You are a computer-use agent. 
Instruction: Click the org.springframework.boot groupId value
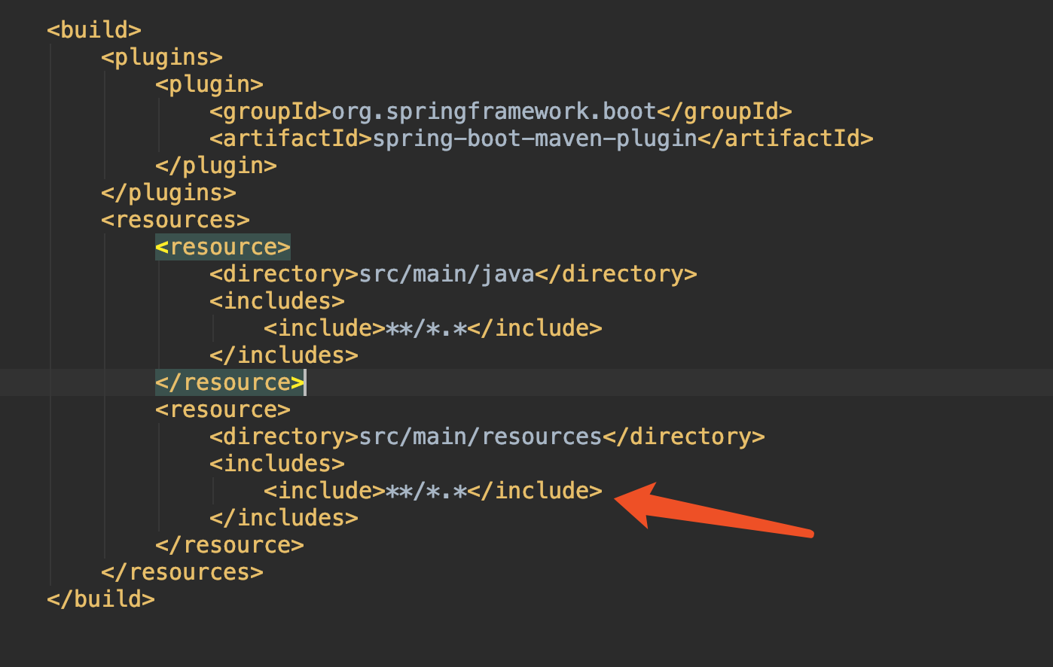tap(494, 111)
